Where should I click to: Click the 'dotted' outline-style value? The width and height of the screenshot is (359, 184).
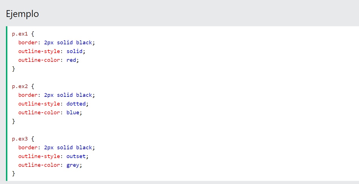tap(76, 104)
